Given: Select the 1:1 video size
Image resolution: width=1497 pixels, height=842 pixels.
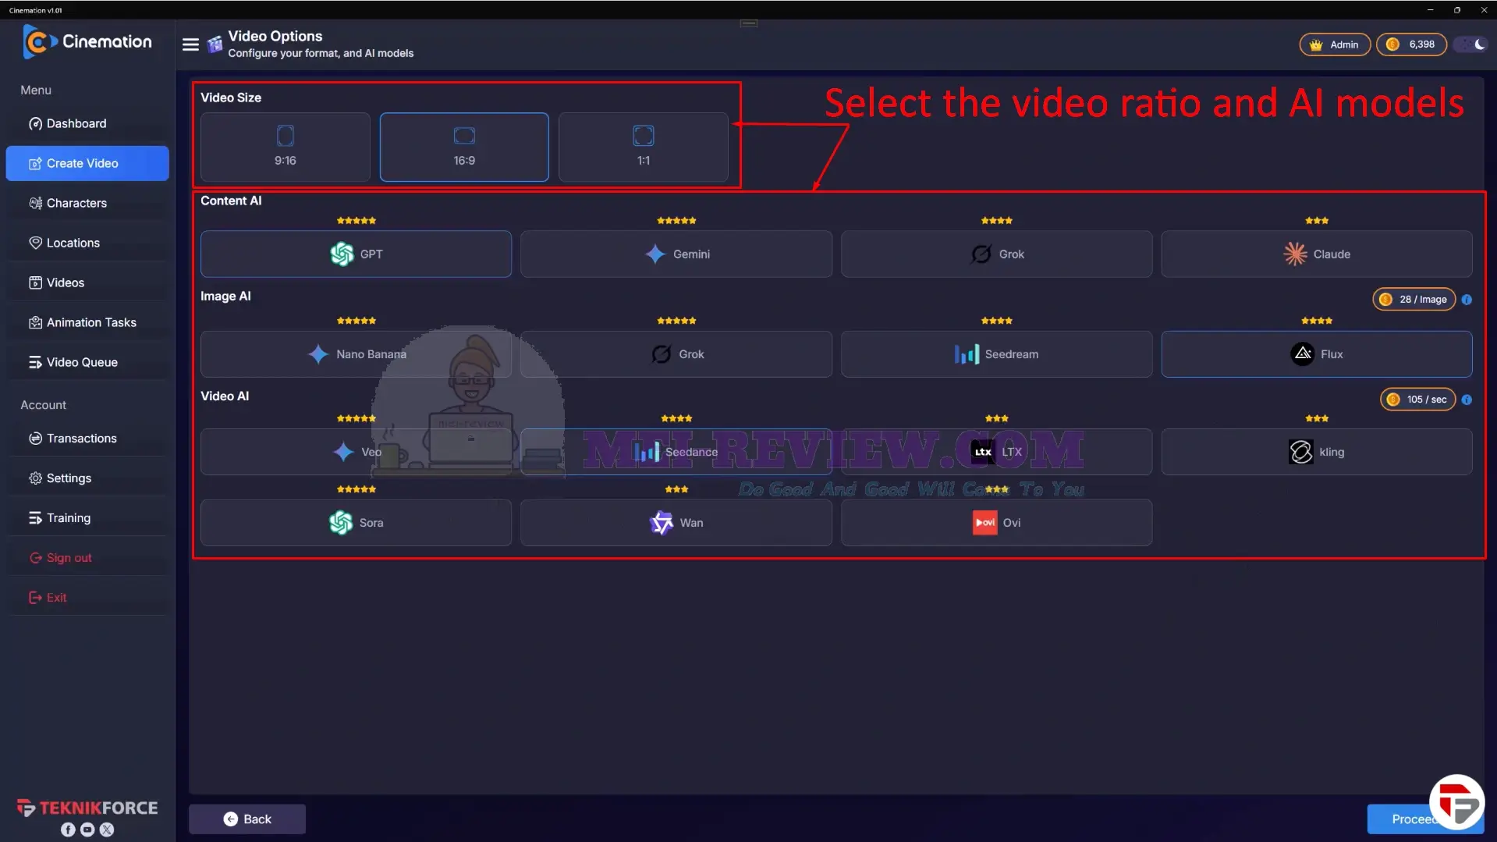Looking at the screenshot, I should 644,147.
